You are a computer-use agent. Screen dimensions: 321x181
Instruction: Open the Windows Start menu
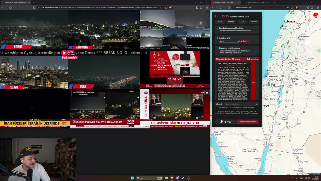click(133, 178)
